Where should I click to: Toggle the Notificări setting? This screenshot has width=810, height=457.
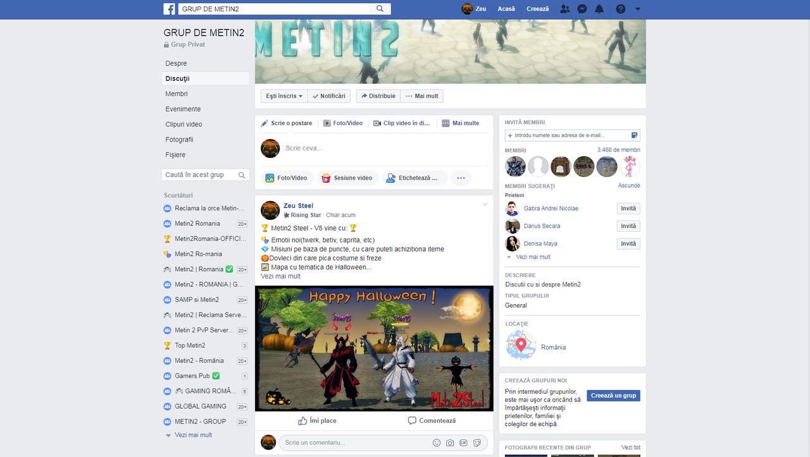[329, 95]
